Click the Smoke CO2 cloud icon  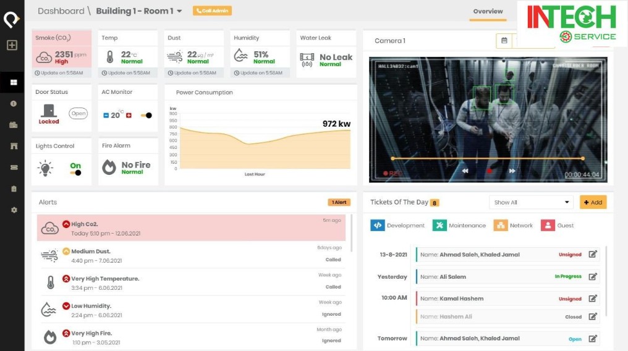coord(44,57)
